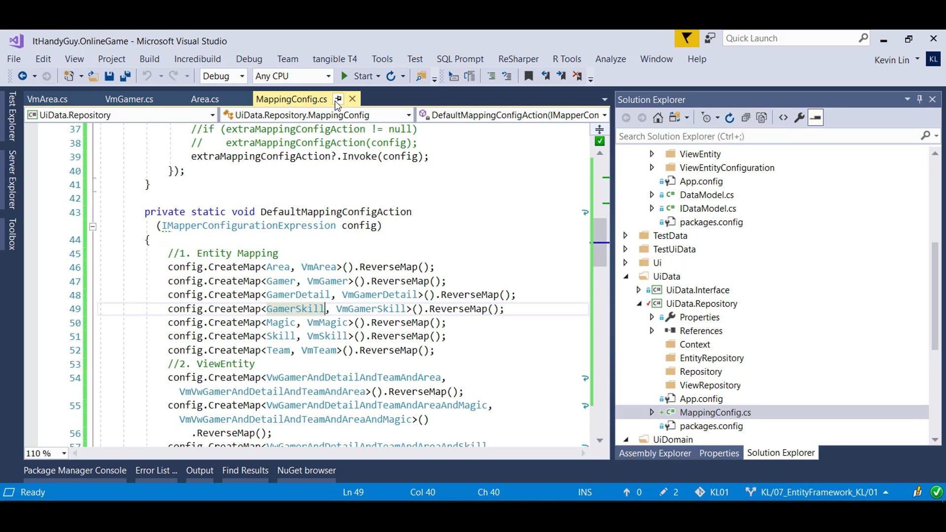Click the View Code icon in Solution Explorer
946x532 pixels.
(783, 118)
